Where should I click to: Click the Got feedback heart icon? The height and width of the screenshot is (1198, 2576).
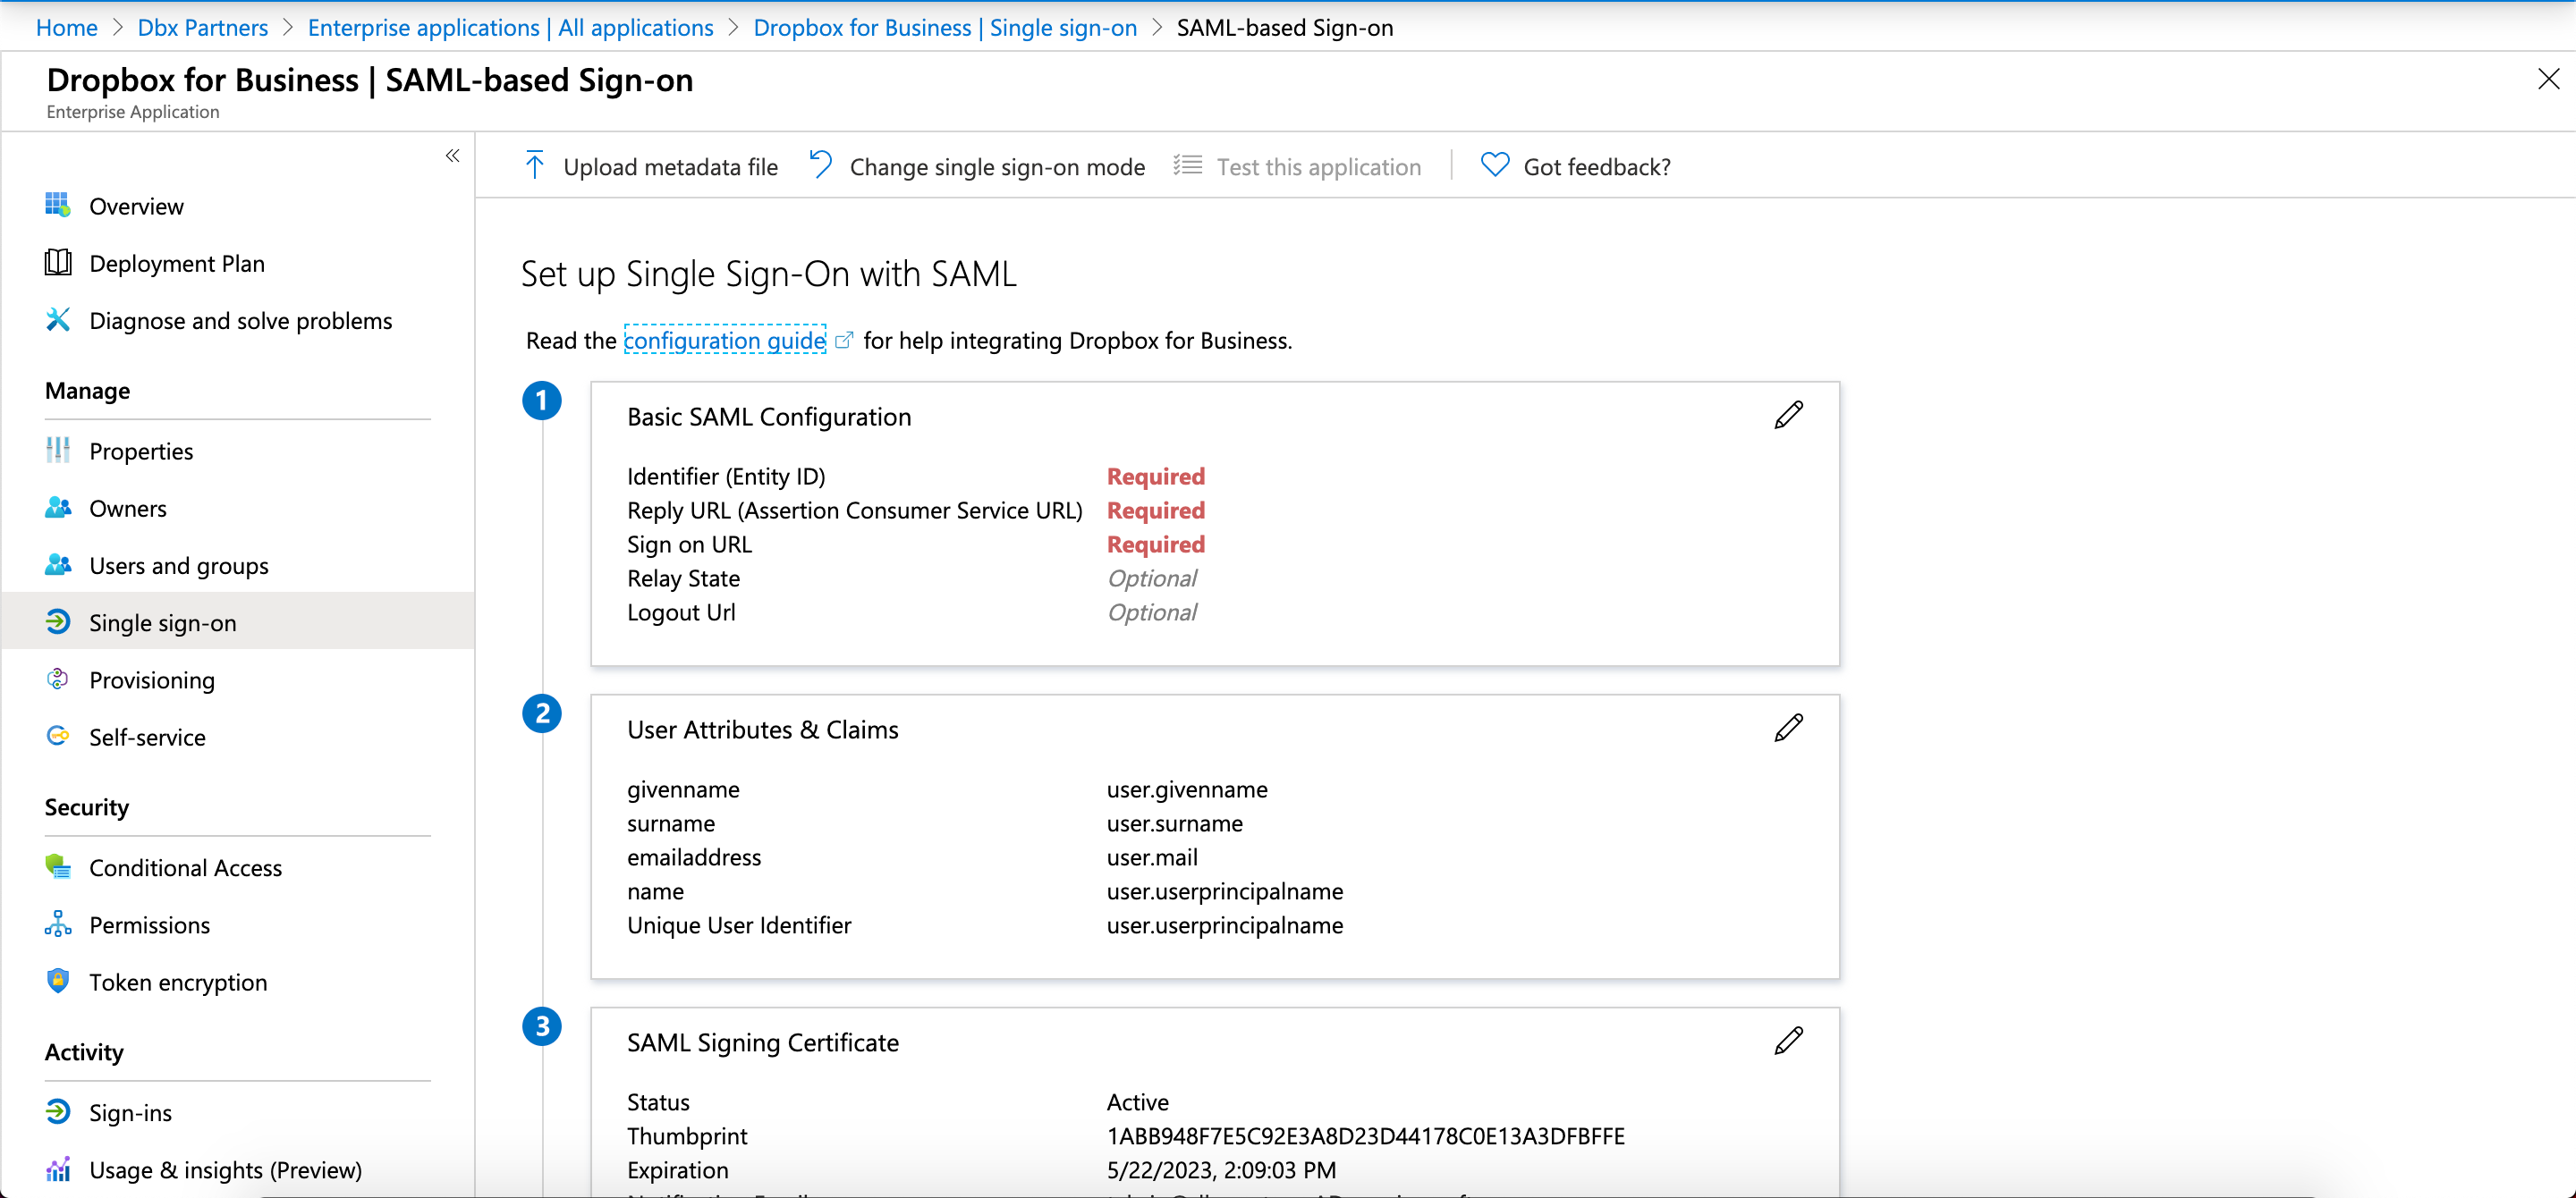click(1495, 166)
